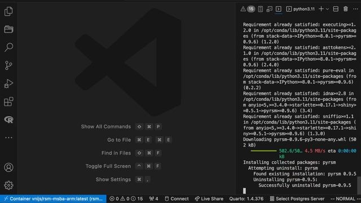The width and height of the screenshot is (361, 203).
Task: Kill the terminal with trash icon
Action: pyautogui.click(x=345, y=9)
